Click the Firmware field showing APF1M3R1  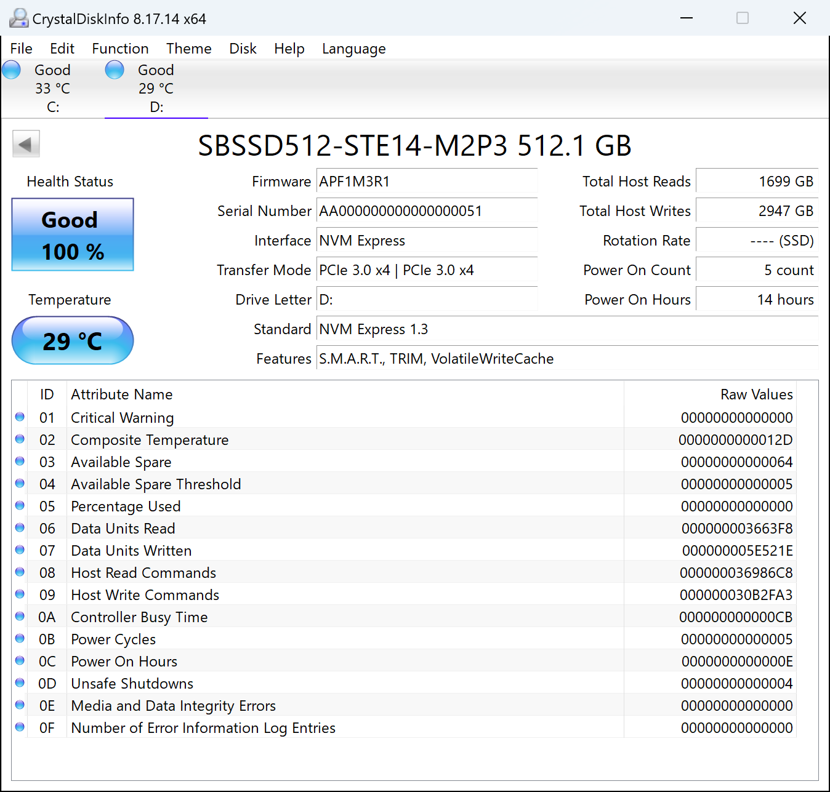[x=426, y=182]
